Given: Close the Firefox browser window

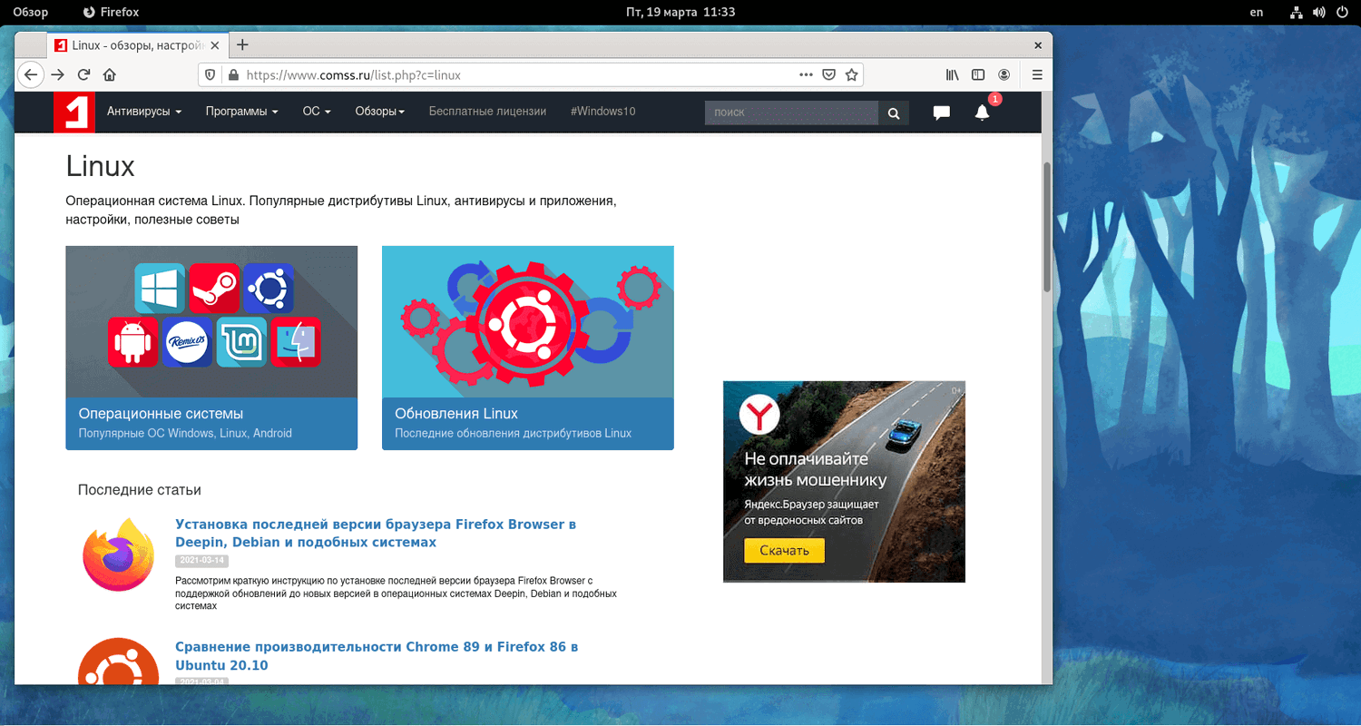Looking at the screenshot, I should [x=1038, y=44].
